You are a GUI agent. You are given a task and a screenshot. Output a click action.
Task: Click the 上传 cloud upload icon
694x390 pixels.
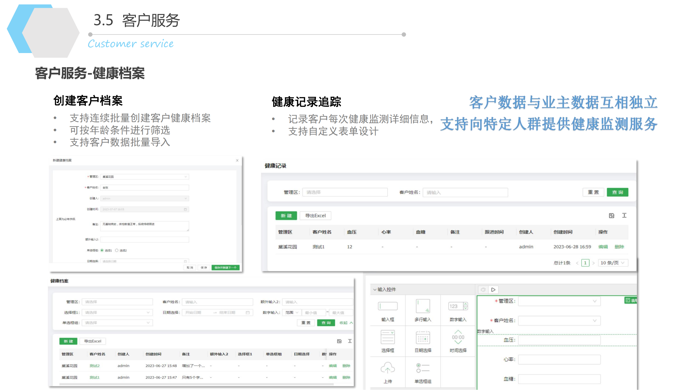[387, 368]
